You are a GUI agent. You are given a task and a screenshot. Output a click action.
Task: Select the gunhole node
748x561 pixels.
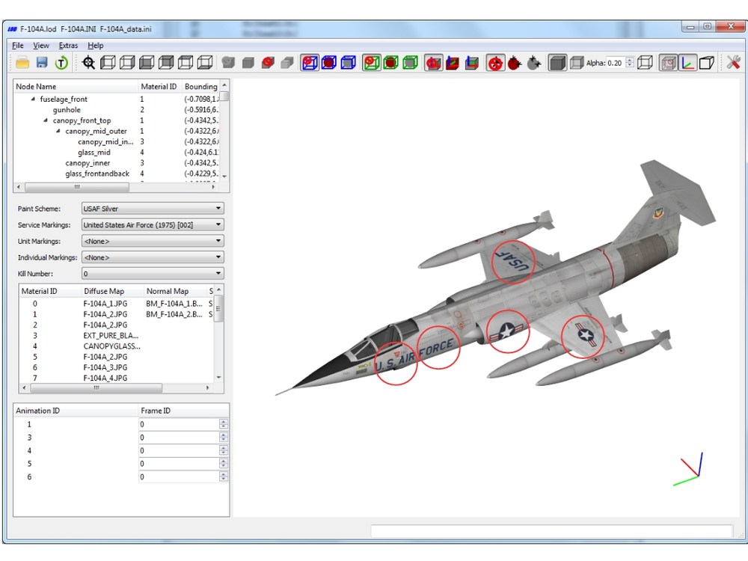[x=67, y=110]
